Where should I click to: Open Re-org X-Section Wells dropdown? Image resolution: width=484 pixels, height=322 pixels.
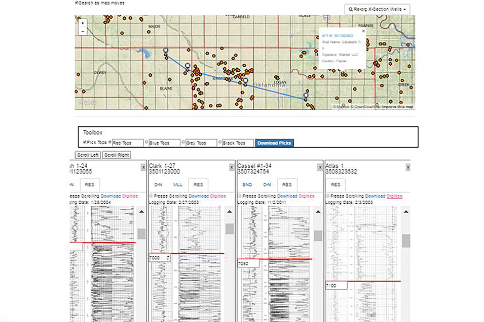(377, 9)
